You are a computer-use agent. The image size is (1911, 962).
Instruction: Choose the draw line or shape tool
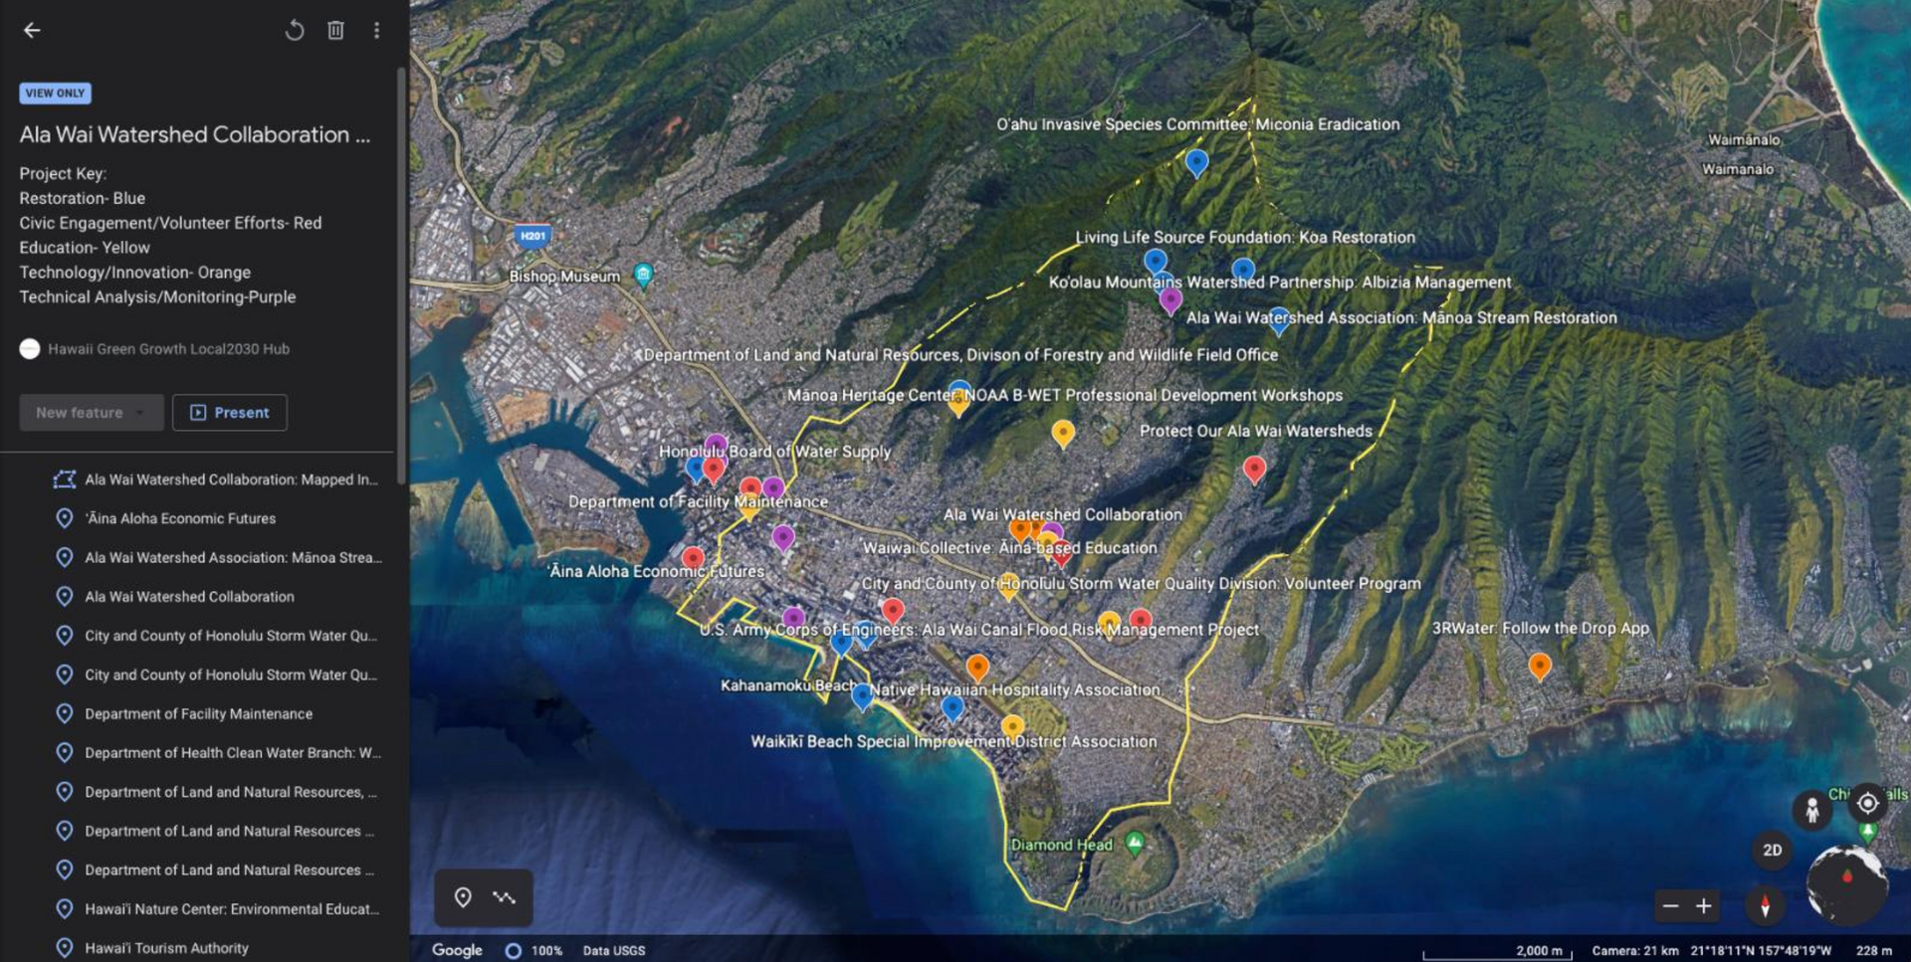click(505, 898)
